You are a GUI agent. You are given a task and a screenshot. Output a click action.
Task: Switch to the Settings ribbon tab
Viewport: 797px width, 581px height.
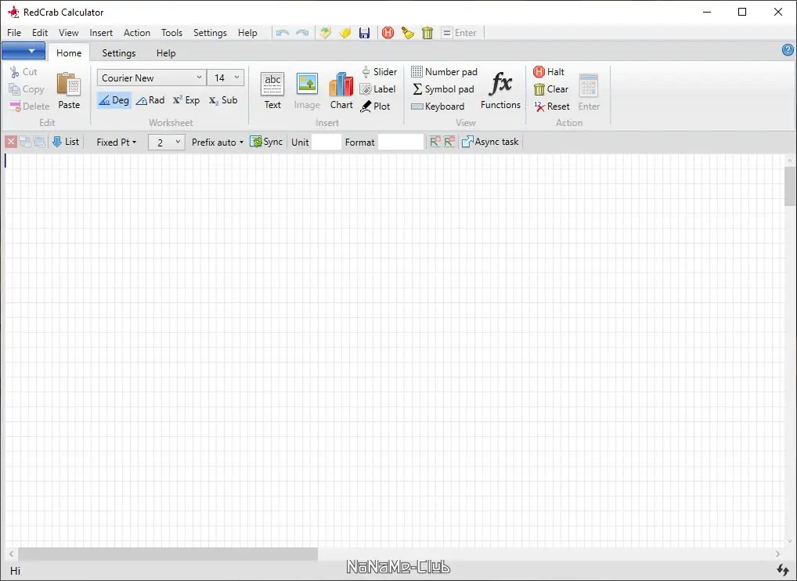pos(119,53)
